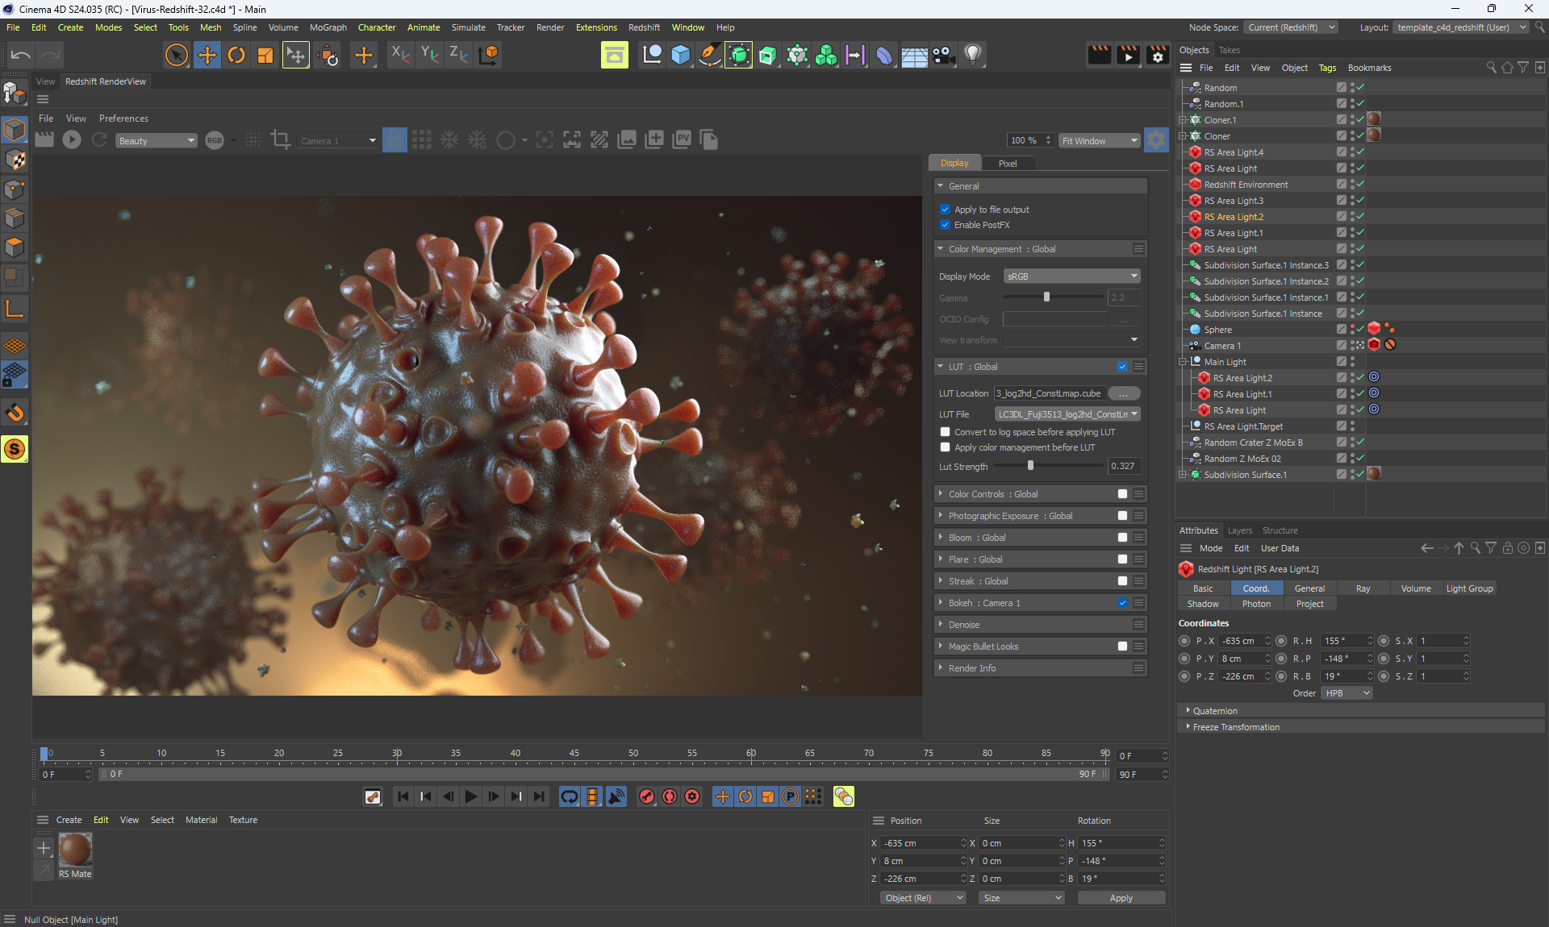Select the Scale tool icon
Viewport: 1549px width, 927px height.
coord(265,55)
